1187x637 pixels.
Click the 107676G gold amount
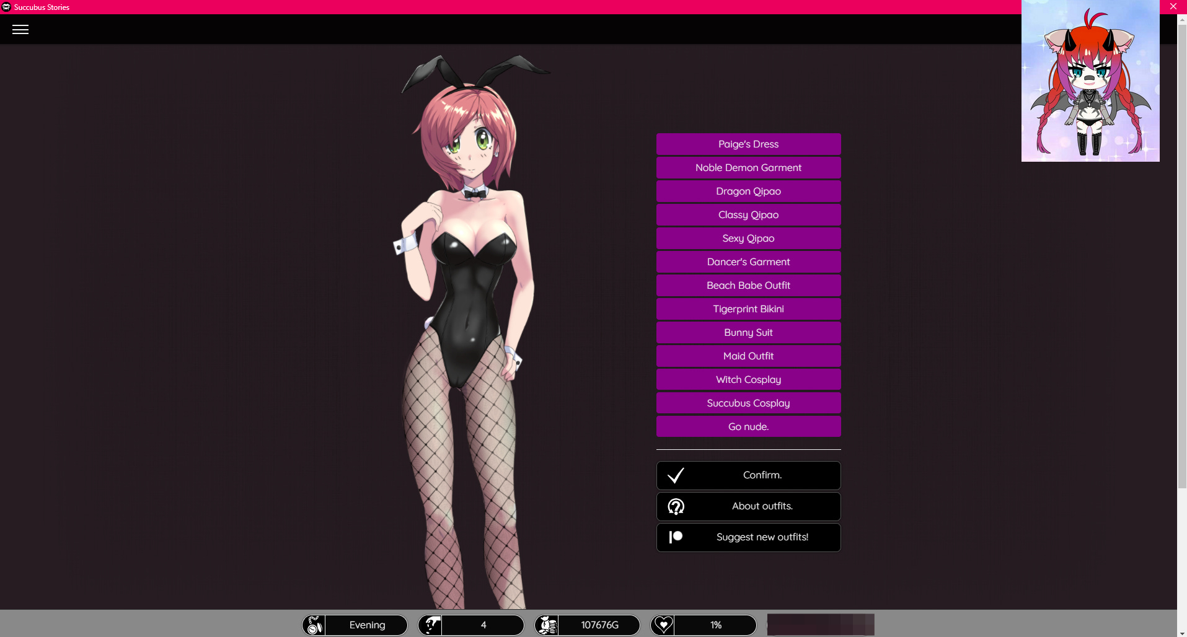pos(599,625)
